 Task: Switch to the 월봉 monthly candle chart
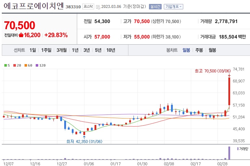(212, 50)
